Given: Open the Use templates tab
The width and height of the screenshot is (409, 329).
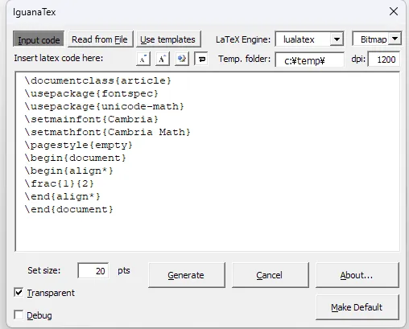Looking at the screenshot, I should [168, 39].
